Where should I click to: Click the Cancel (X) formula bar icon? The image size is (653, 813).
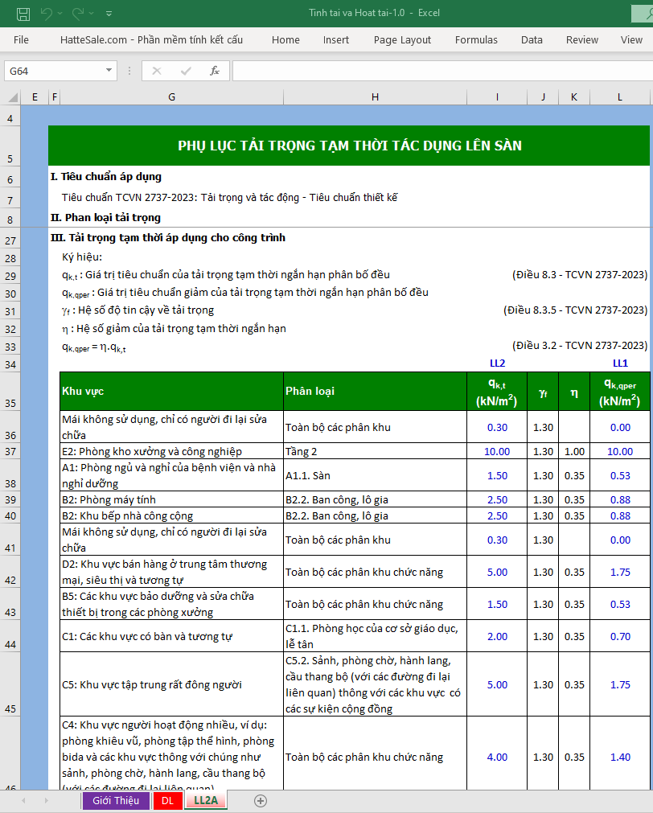click(x=157, y=71)
